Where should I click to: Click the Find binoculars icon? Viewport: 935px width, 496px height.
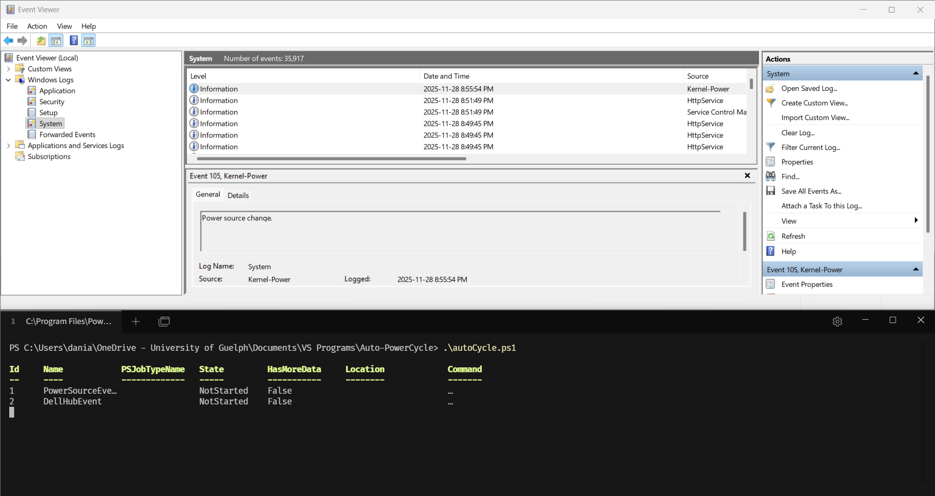point(771,176)
